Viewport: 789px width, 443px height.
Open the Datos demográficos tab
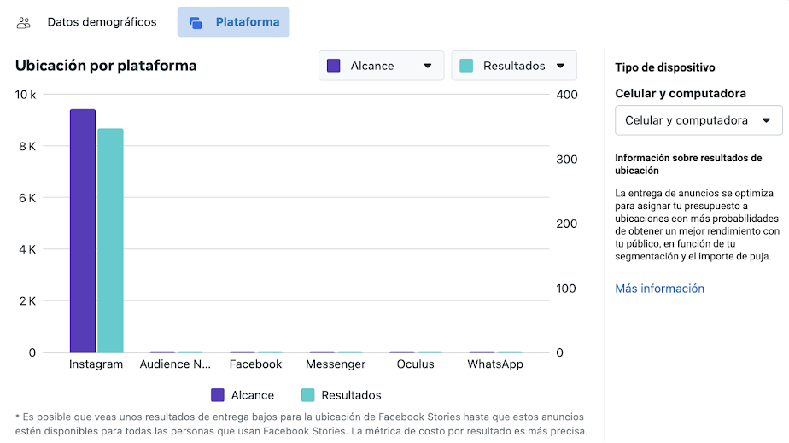[102, 22]
